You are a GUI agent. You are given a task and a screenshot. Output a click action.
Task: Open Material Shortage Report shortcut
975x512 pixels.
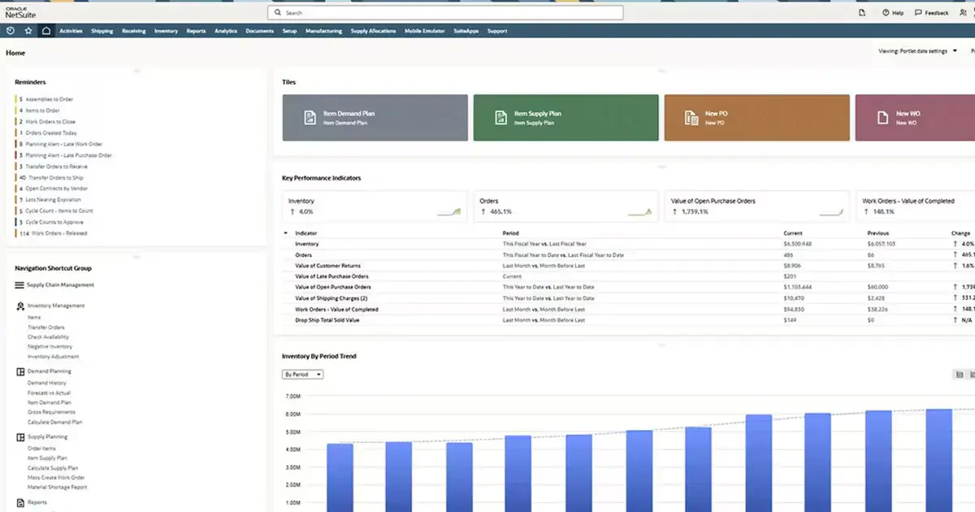[57, 488]
